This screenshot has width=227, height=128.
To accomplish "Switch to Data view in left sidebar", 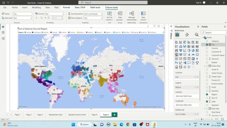I will pos(3,32).
